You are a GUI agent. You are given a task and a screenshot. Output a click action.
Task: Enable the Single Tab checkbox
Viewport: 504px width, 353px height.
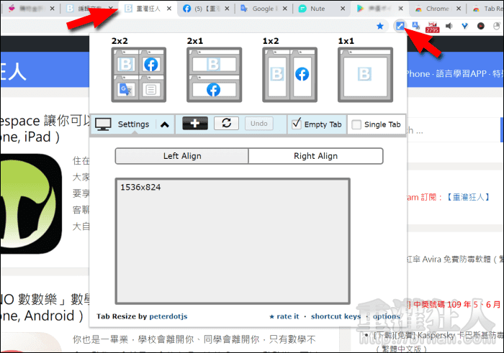click(x=356, y=124)
